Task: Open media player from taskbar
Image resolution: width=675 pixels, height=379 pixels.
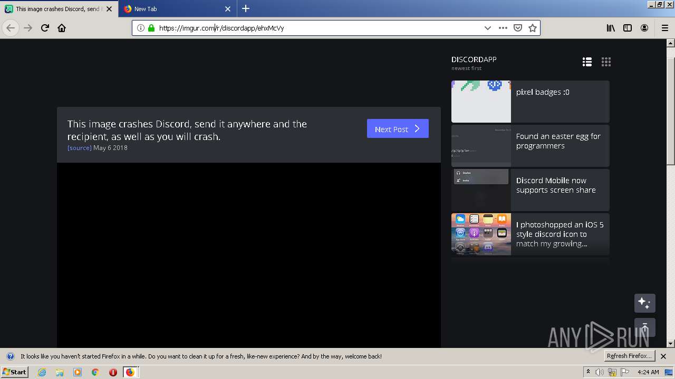Action: (78, 372)
